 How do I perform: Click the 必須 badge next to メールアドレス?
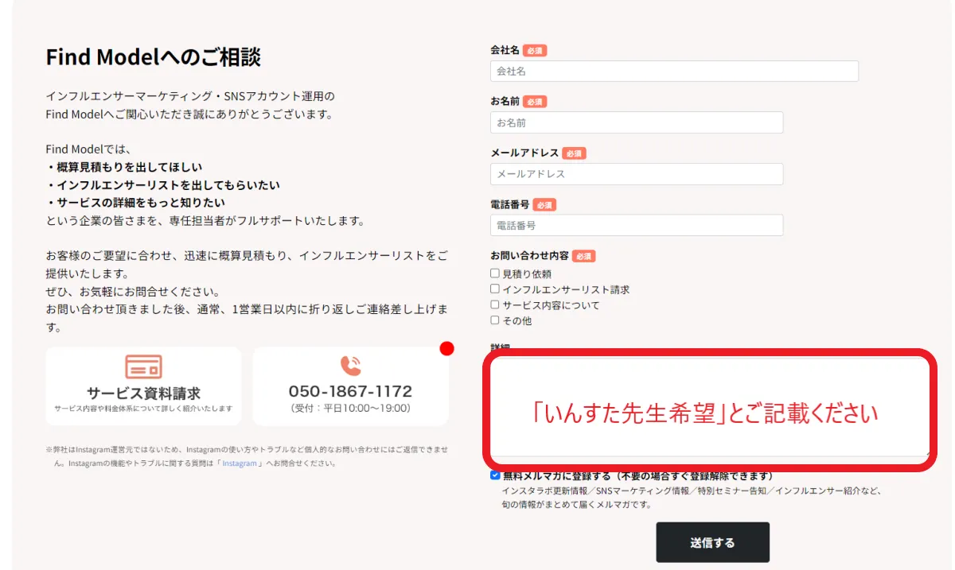coord(575,153)
